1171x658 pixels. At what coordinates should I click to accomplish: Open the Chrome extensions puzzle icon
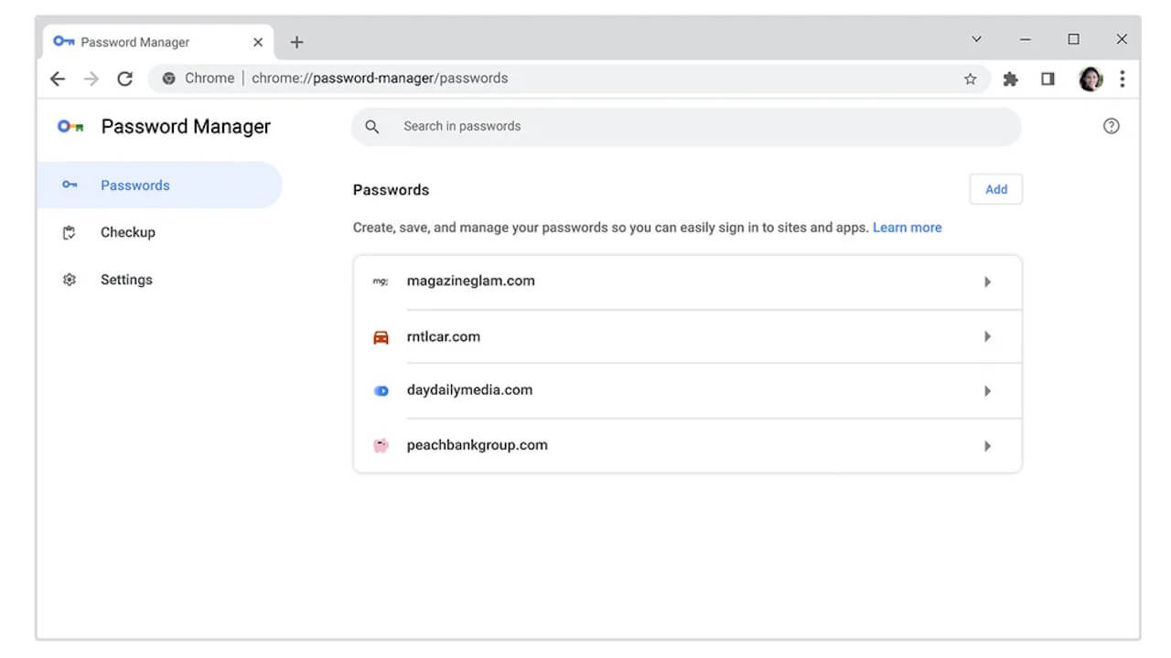pyautogui.click(x=1010, y=79)
